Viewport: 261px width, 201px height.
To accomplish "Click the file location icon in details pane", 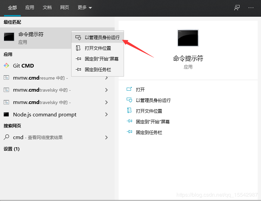I will [129, 110].
